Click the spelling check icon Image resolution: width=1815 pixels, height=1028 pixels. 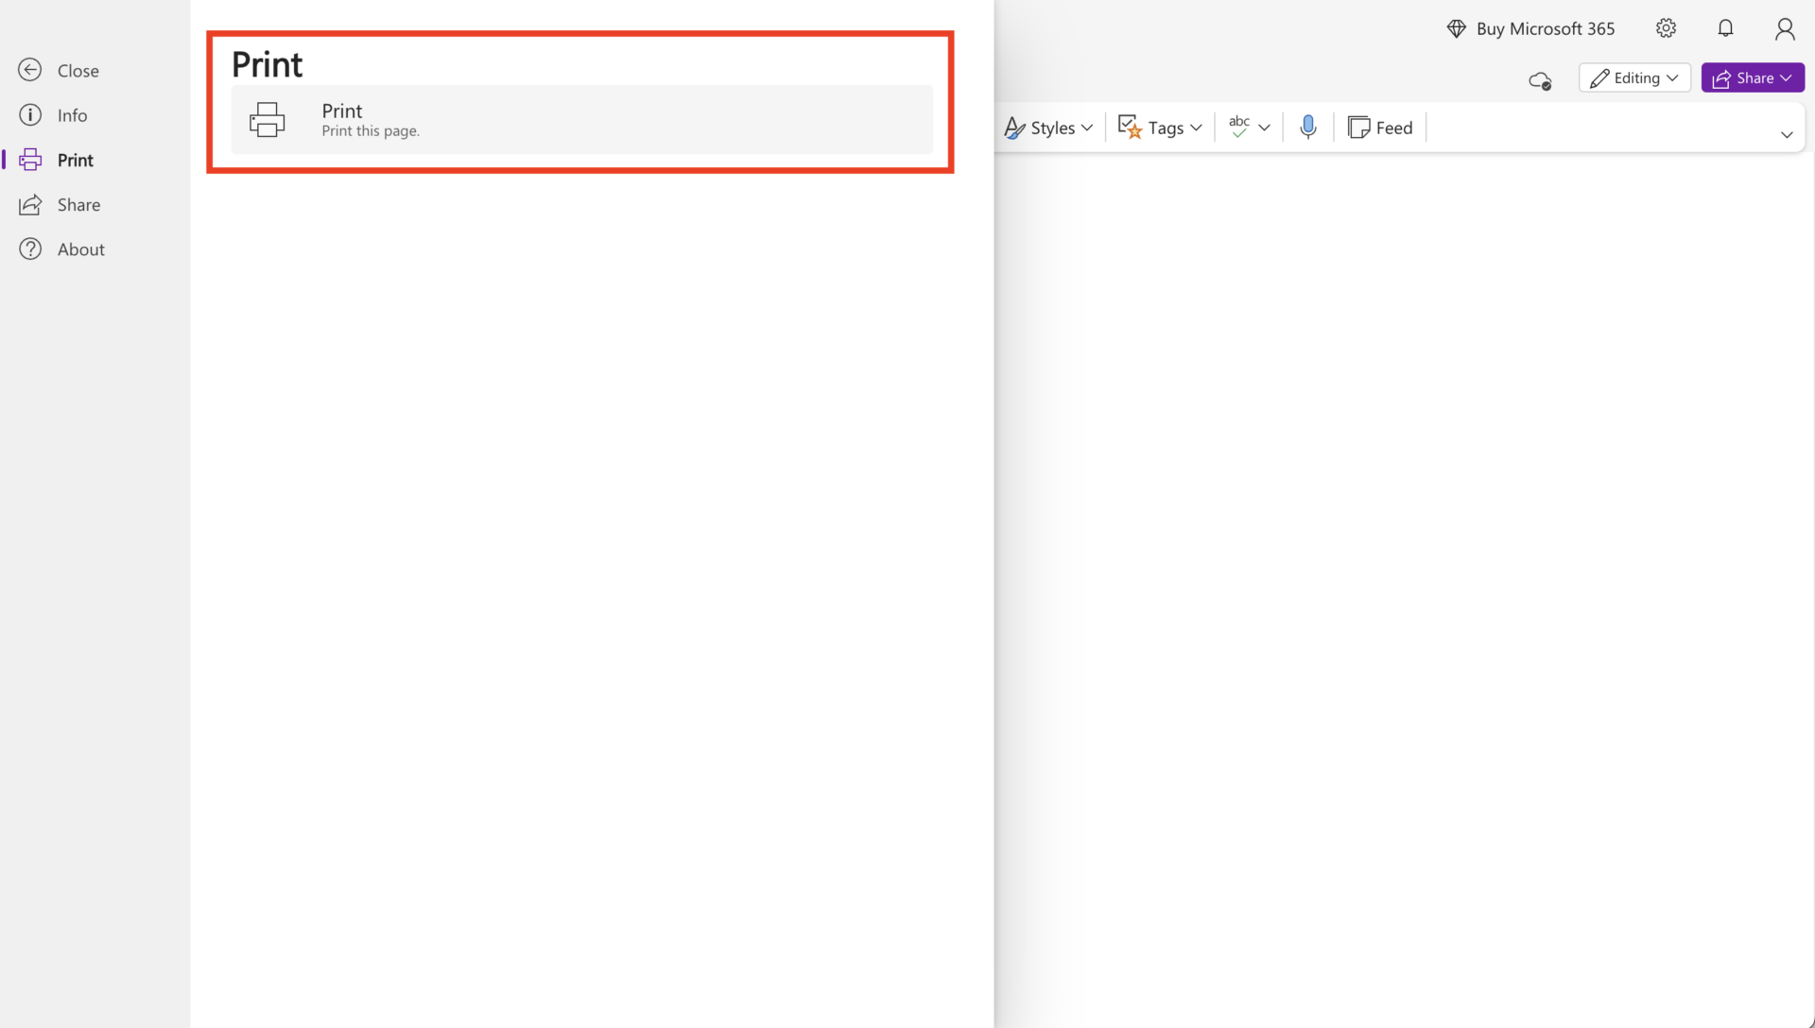click(1241, 127)
